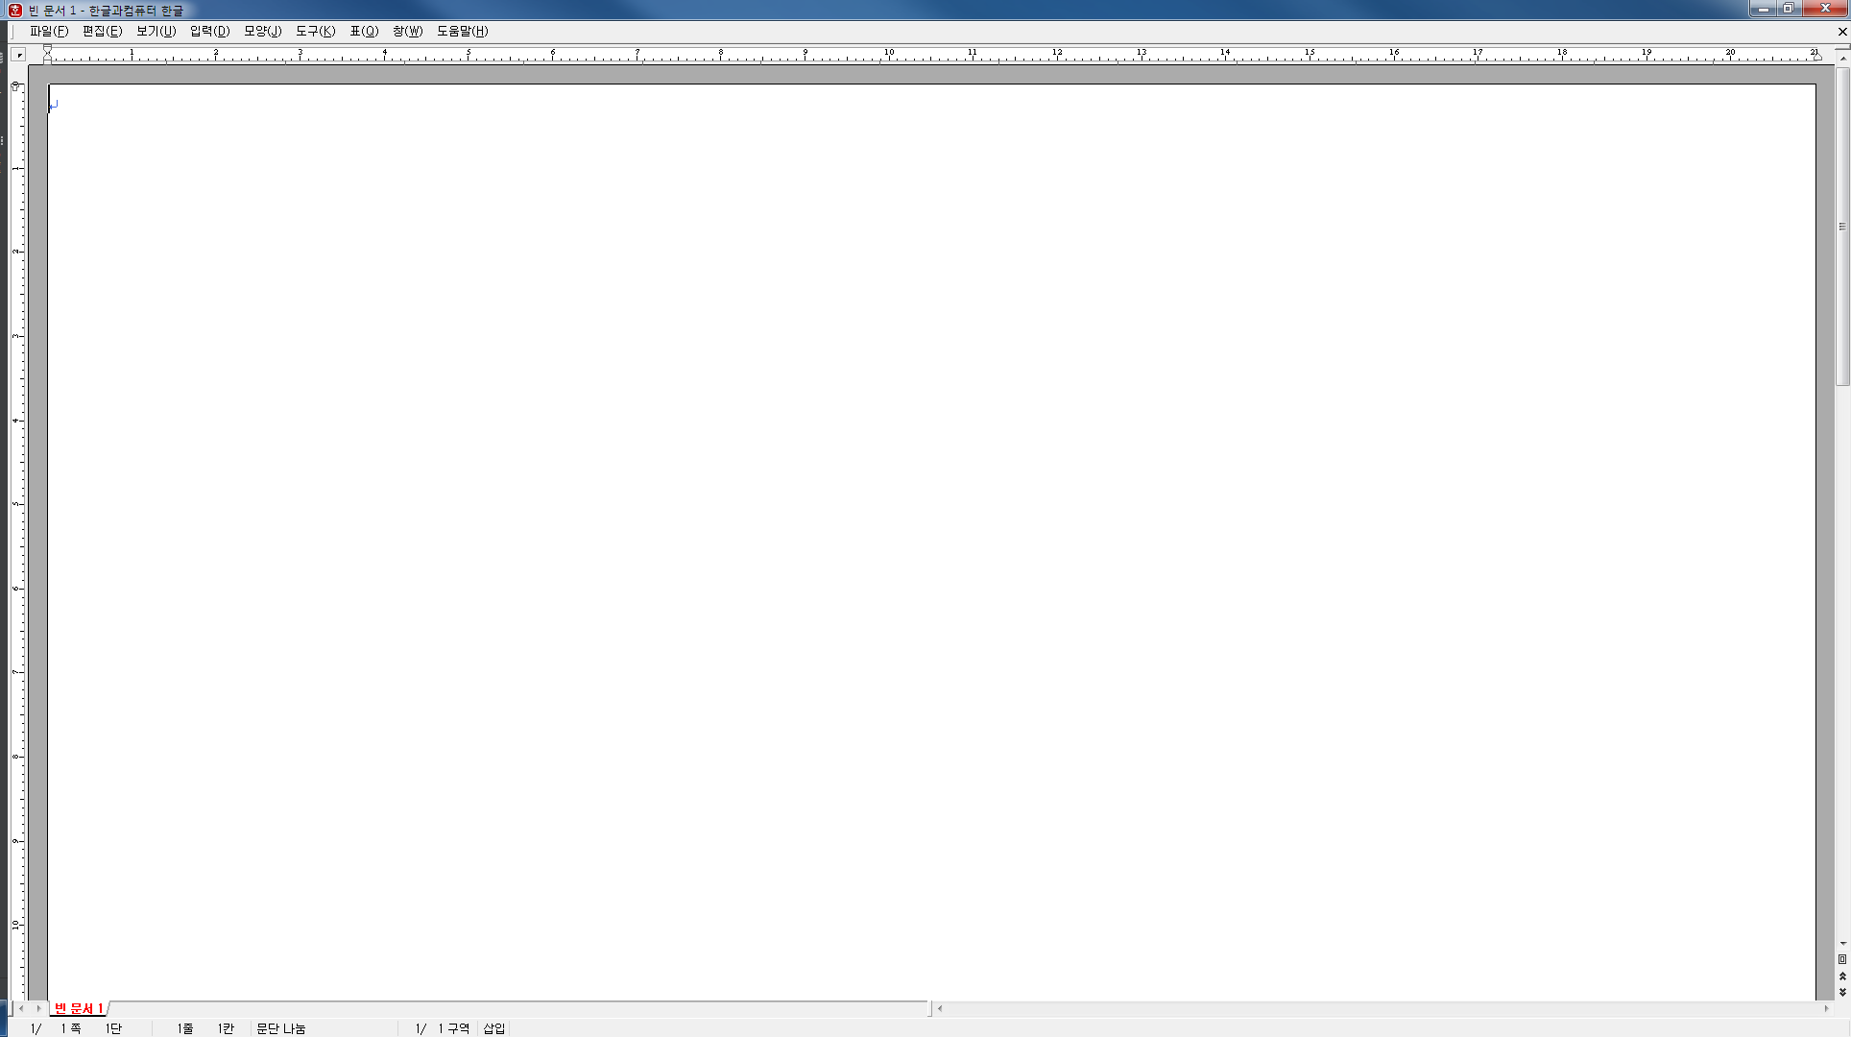
Task: Jump to previous page double-chevron icon
Action: click(1842, 976)
